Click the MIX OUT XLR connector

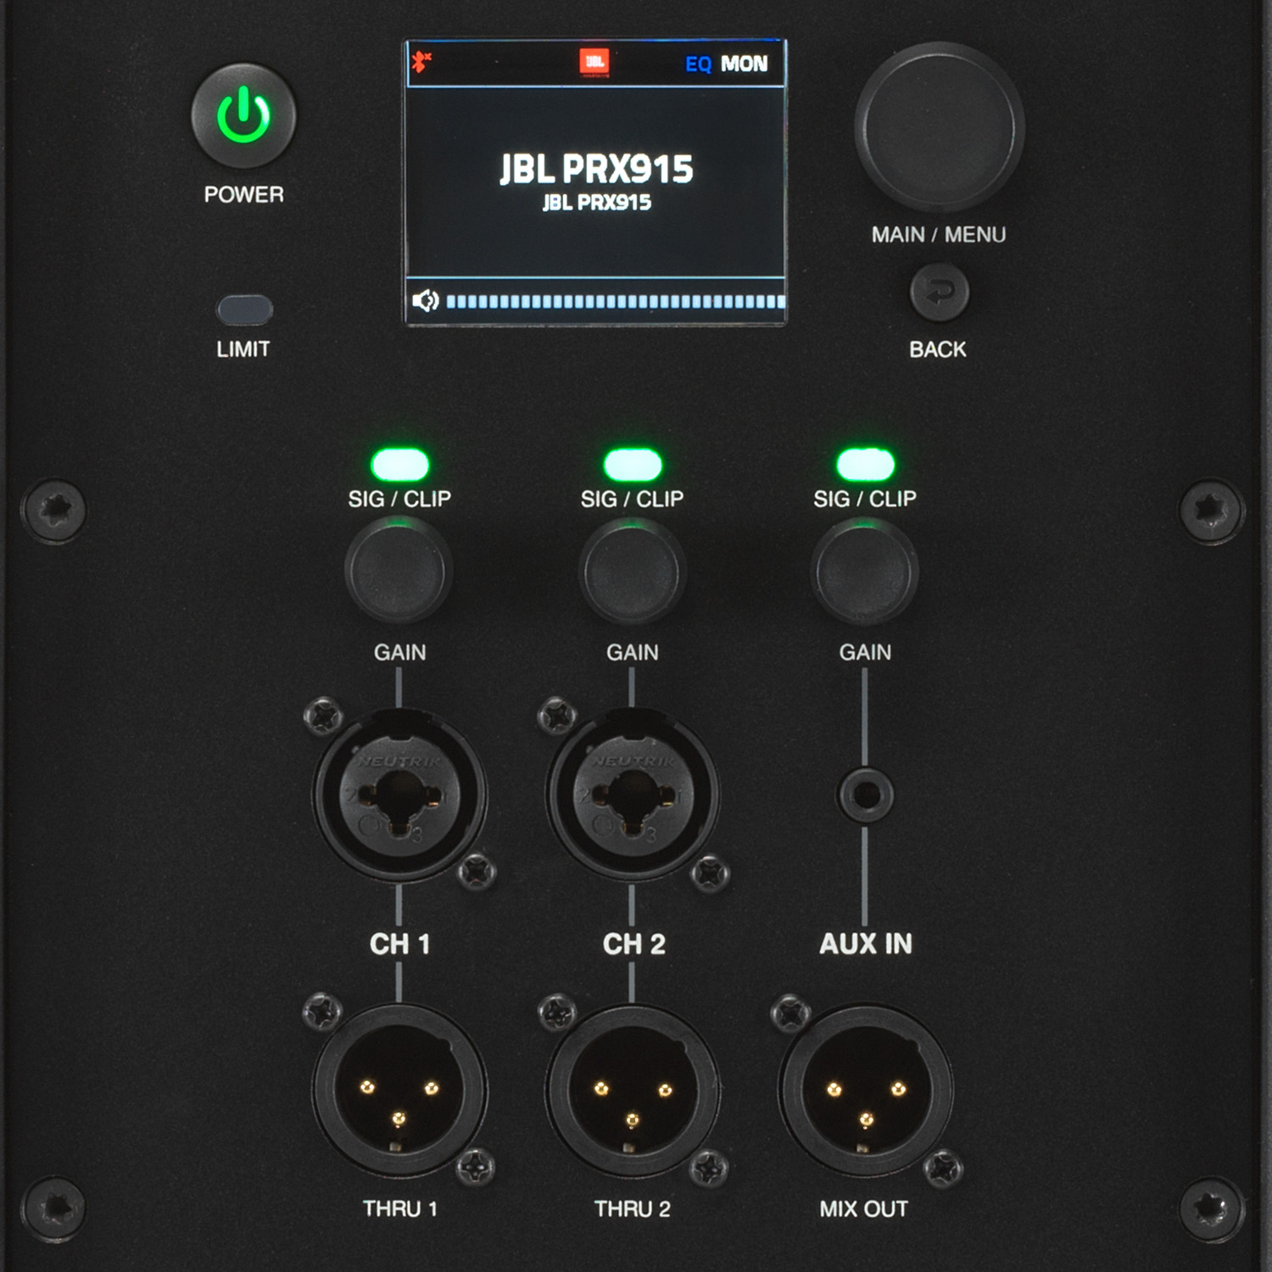[866, 1091]
